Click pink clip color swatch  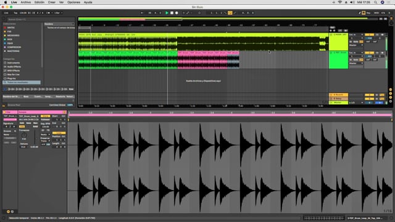[10, 120]
